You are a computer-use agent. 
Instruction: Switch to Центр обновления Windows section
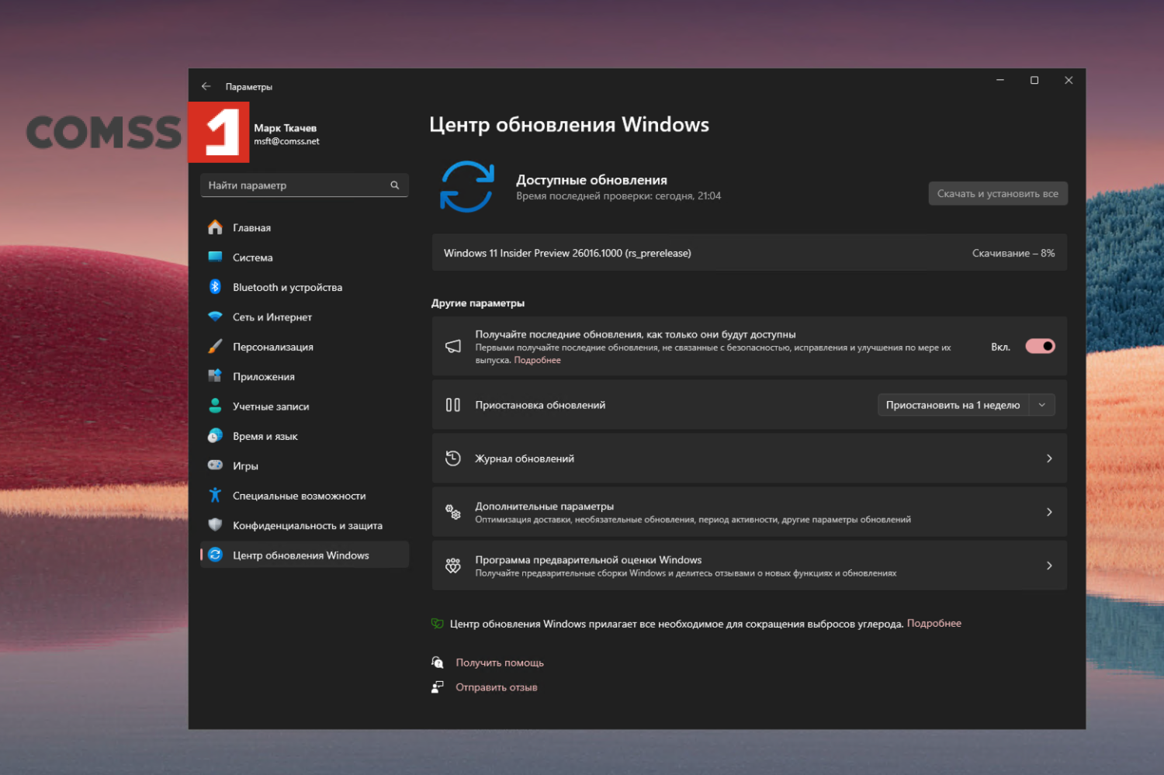[301, 555]
